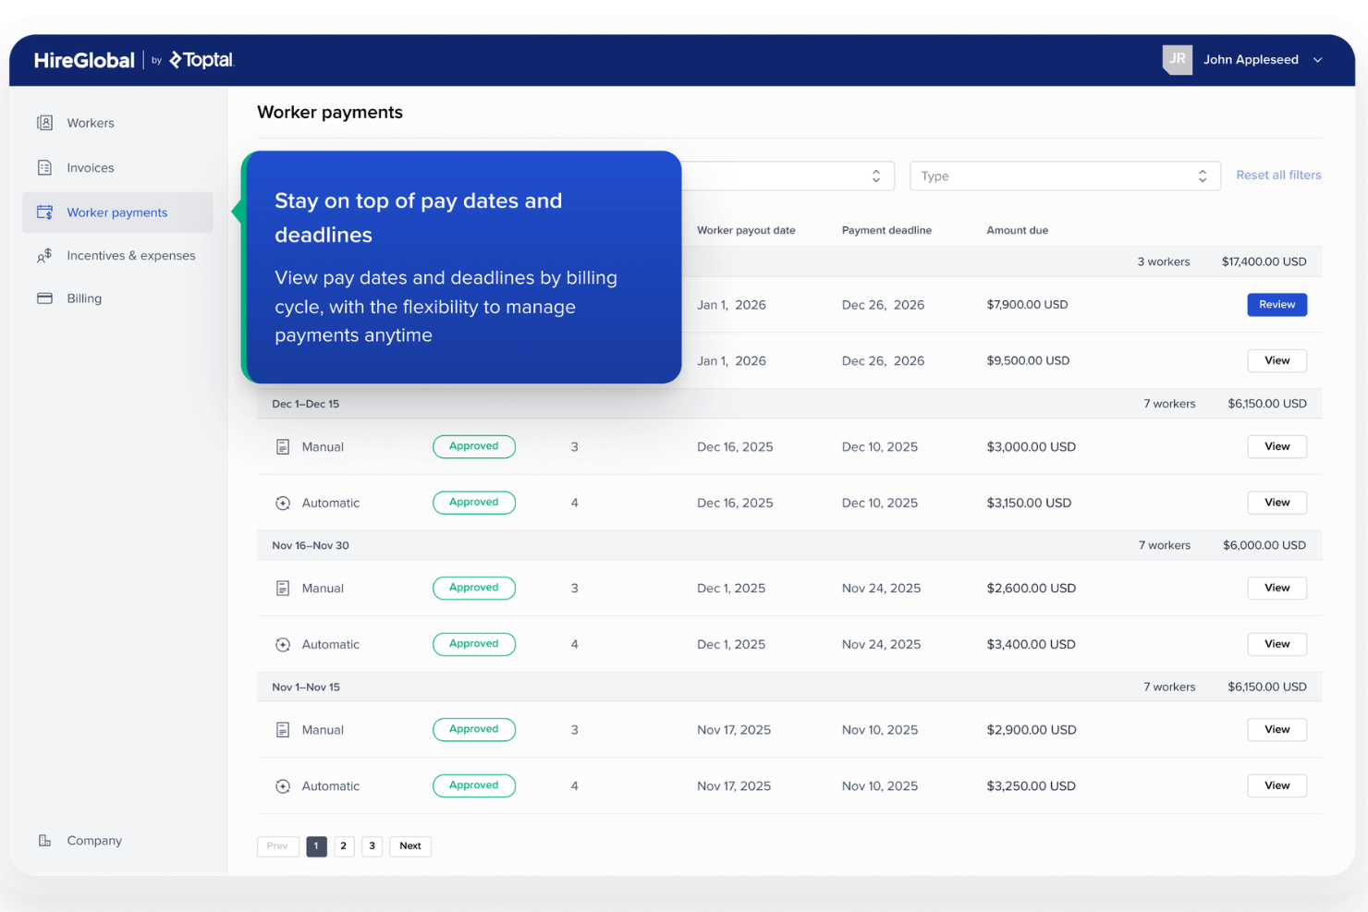Screen dimensions: 1368x912
Task: Click the Prev pagination button
Action: pos(277,845)
